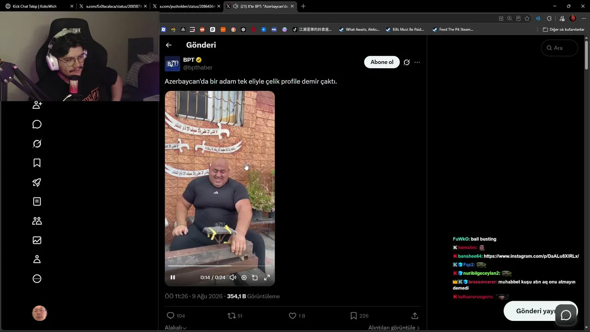Go back using the Gönderi back arrow
This screenshot has height=332, width=590.
(169, 45)
